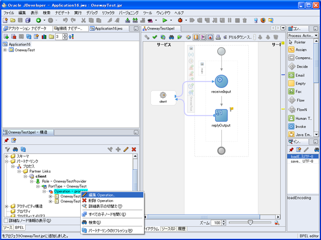Image resolution: width=321 pixels, height=240 pixels.
Task: Choose 編集 Operation from context menu
Action: (x=101, y=194)
